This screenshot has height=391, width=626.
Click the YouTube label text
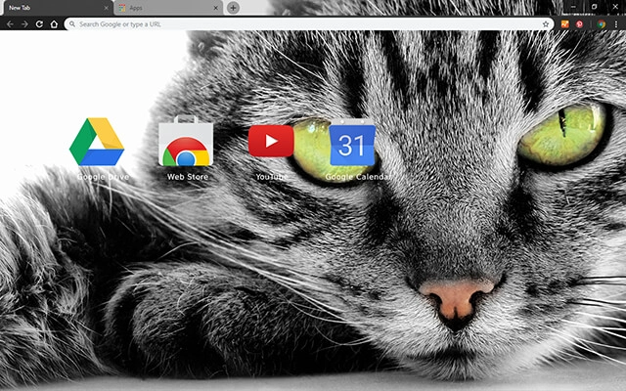pyautogui.click(x=272, y=177)
